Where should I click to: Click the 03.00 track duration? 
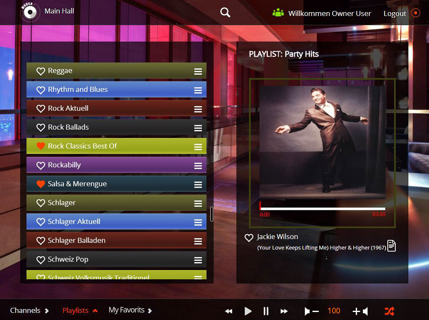point(378,214)
